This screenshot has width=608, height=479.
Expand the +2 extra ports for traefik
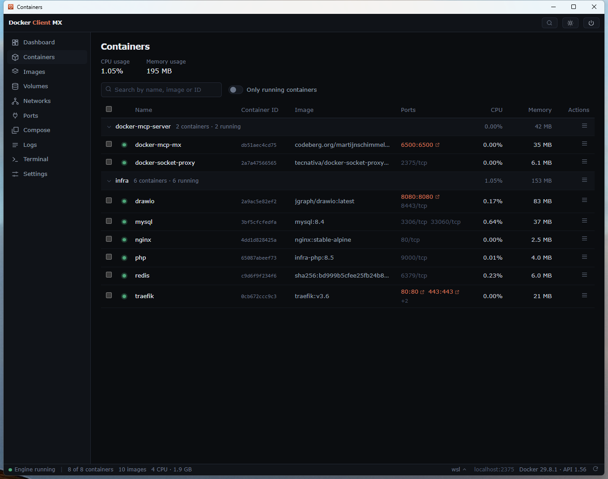(405, 301)
